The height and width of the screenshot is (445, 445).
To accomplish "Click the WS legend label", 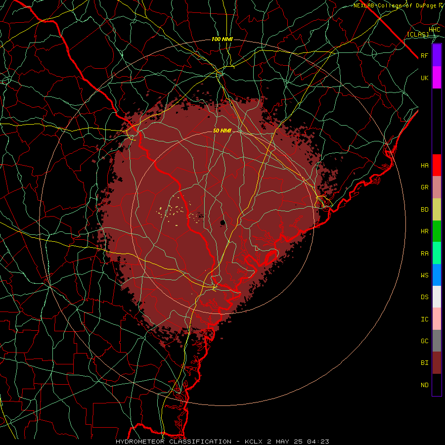I will point(424,275).
